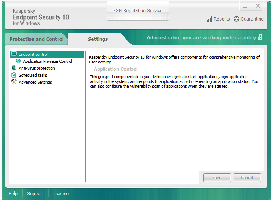This screenshot has height=201, width=272.
Task: Click 'Administrator, you are working under a policy'
Action: 201,38
